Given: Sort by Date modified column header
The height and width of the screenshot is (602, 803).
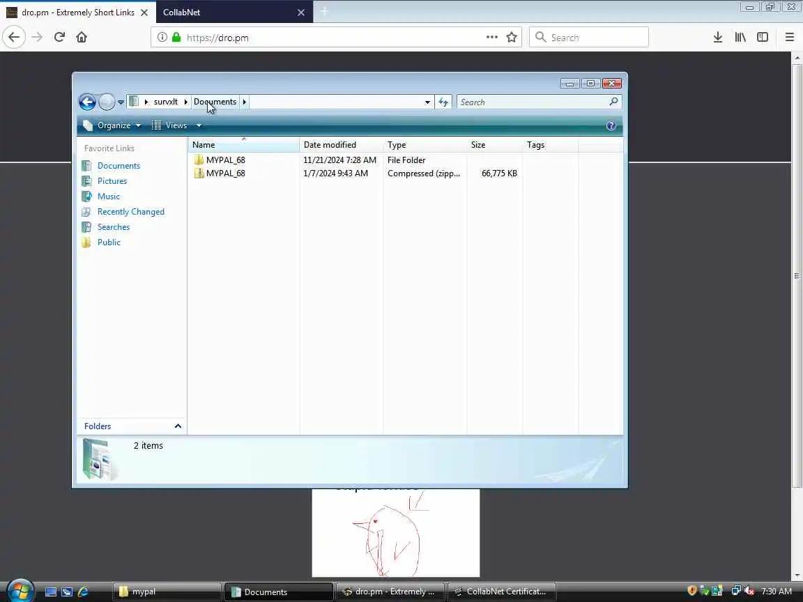Looking at the screenshot, I should pyautogui.click(x=341, y=145).
